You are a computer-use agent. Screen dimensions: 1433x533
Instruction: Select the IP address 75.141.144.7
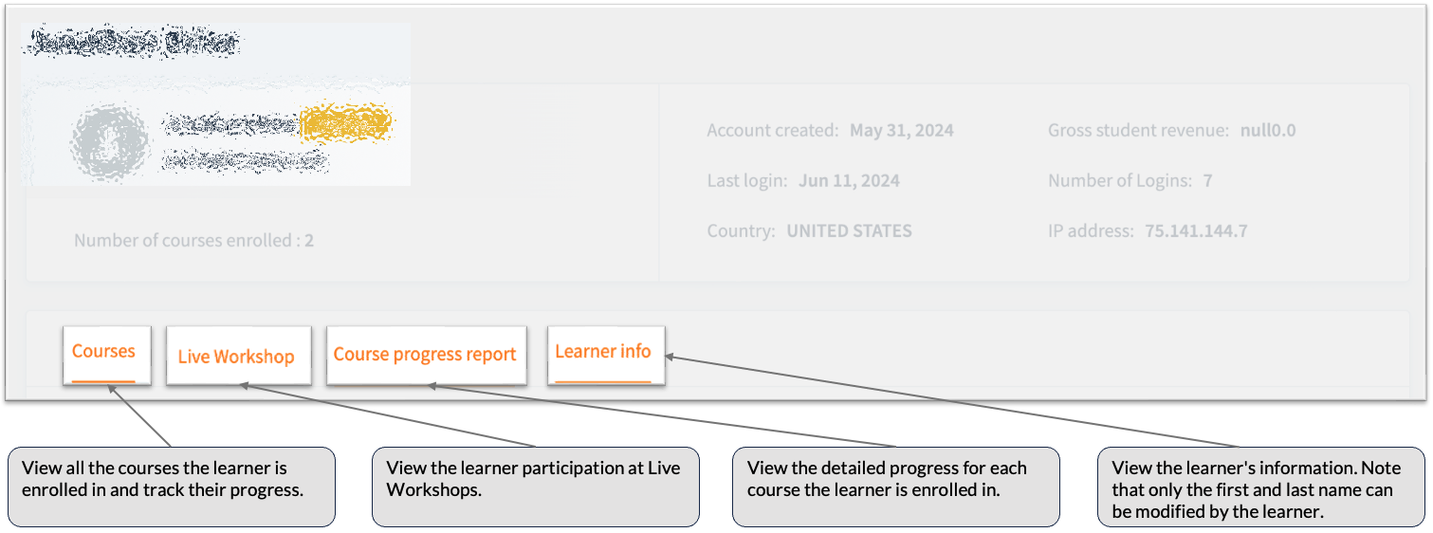[1196, 231]
